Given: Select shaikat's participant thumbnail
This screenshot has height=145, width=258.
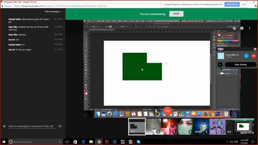Looking at the screenshot, I should [202, 126].
